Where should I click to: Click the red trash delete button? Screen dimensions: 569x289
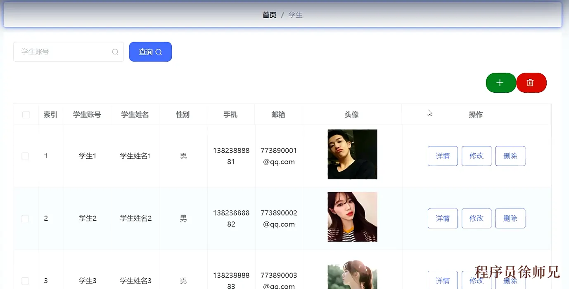[x=531, y=83]
